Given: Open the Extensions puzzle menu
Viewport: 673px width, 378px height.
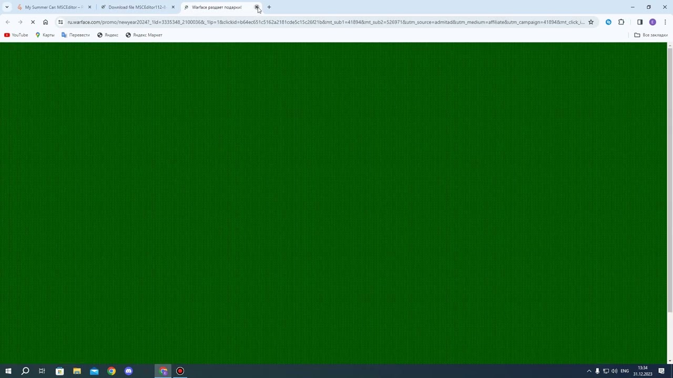Looking at the screenshot, I should click(x=621, y=22).
